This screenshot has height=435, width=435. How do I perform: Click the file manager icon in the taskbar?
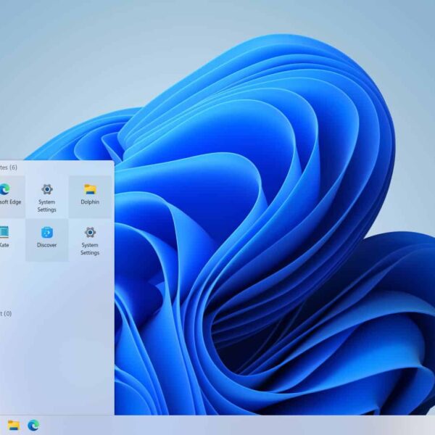[x=13, y=426]
